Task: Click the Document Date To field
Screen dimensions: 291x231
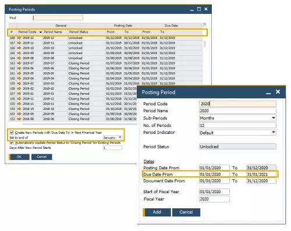Action: 261,181
